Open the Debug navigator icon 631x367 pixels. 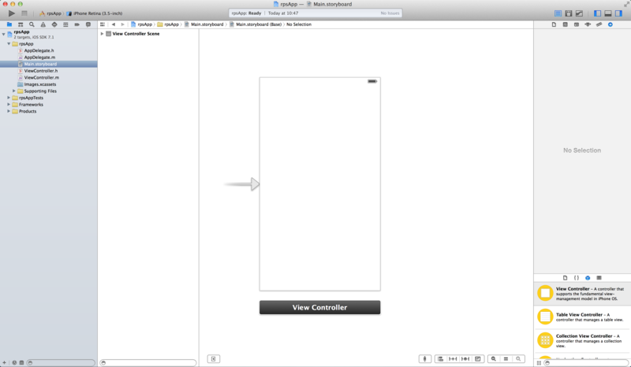click(65, 24)
